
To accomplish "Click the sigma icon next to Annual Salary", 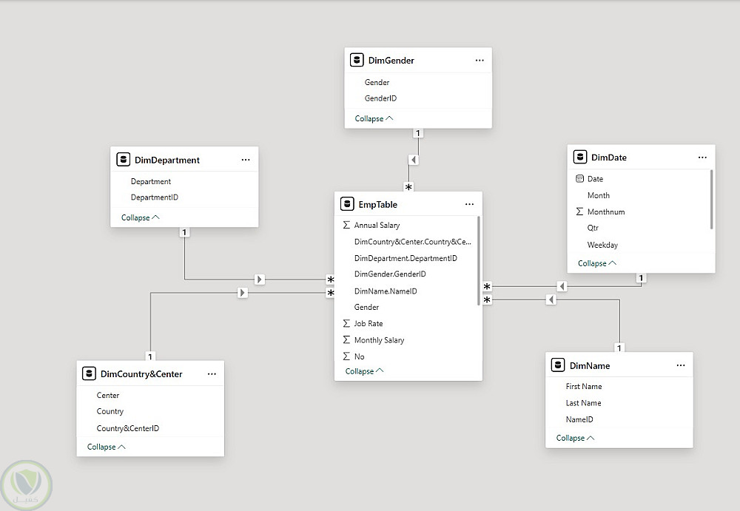I will (346, 225).
